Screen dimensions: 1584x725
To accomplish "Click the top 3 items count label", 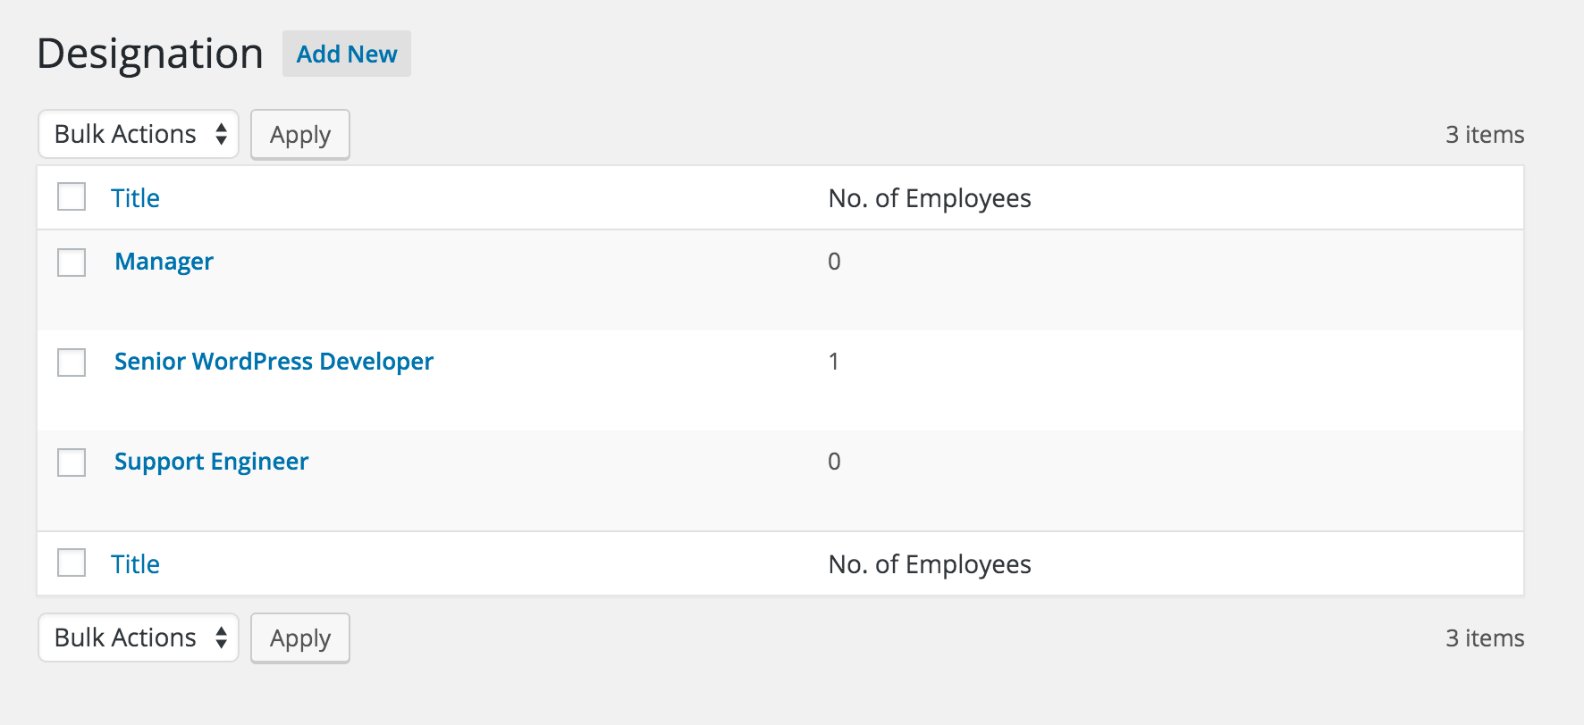I will 1485,135.
